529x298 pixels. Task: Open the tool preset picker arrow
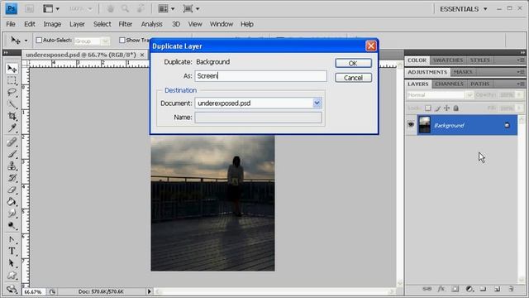(26, 41)
